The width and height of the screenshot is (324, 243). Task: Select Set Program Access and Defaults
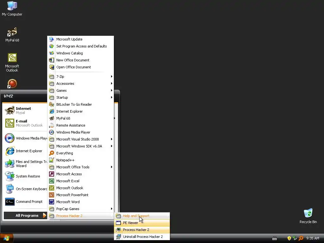point(81,46)
